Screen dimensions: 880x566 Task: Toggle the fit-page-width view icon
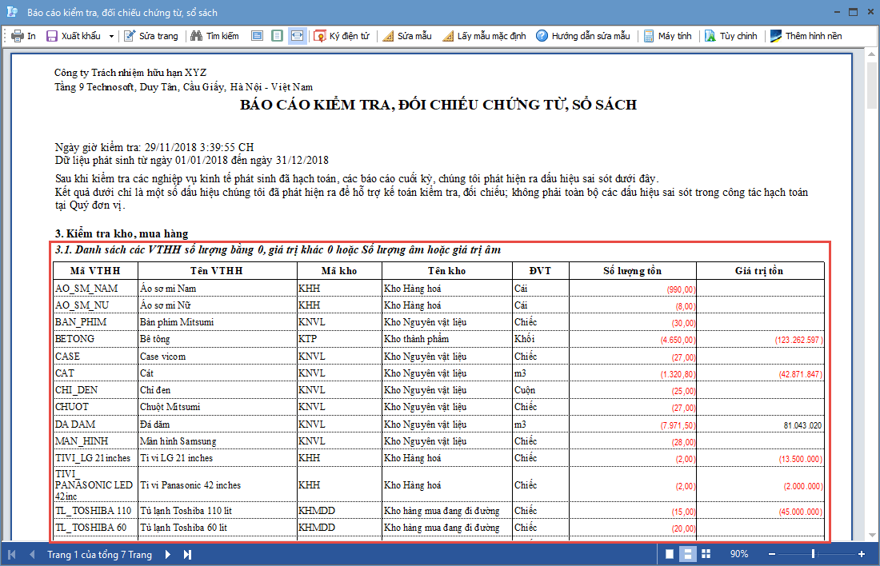pos(297,36)
